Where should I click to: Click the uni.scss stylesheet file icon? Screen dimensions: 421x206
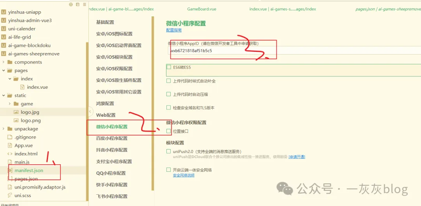tap(10, 195)
